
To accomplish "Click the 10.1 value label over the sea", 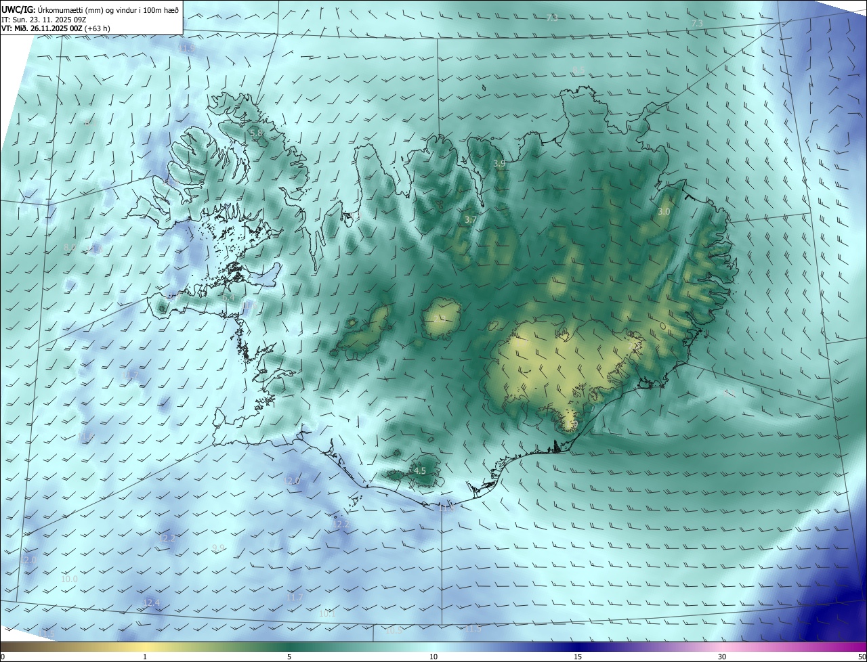I will click(x=327, y=614).
